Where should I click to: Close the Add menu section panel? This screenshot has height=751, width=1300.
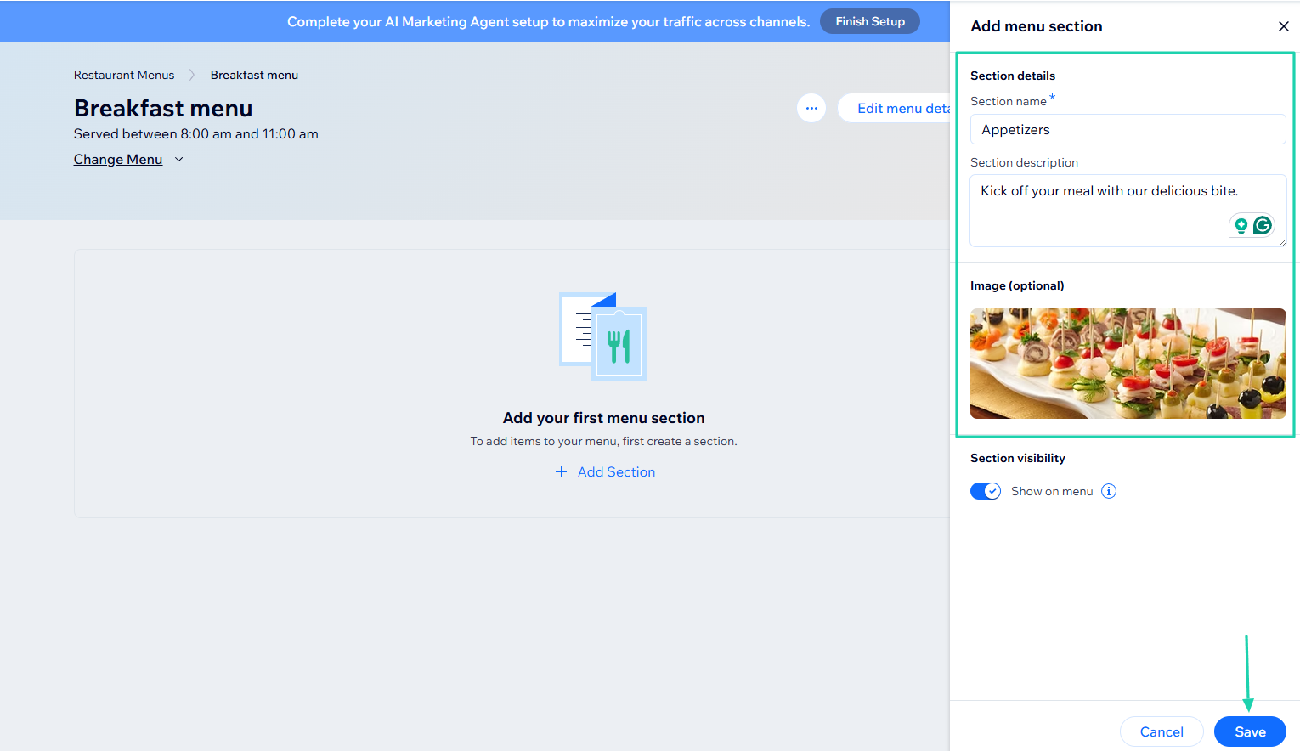pyautogui.click(x=1283, y=26)
